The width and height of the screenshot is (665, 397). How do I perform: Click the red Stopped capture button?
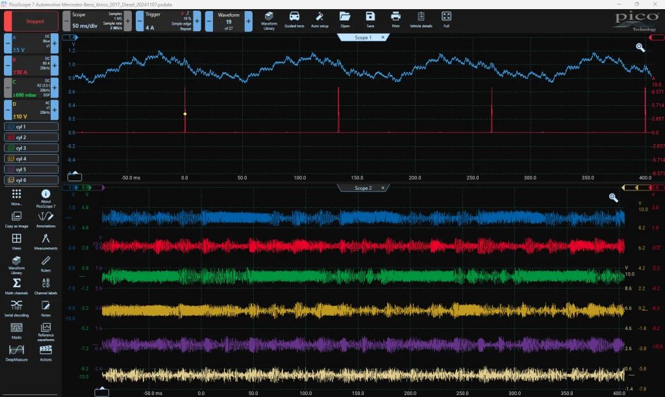[30, 21]
